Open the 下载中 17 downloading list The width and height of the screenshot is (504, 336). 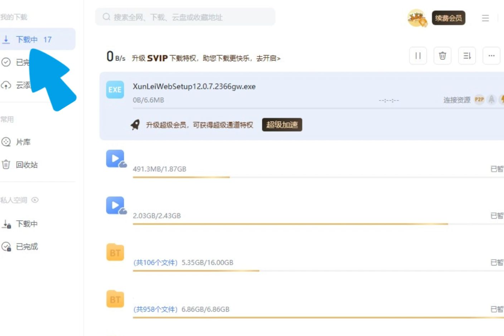point(37,39)
